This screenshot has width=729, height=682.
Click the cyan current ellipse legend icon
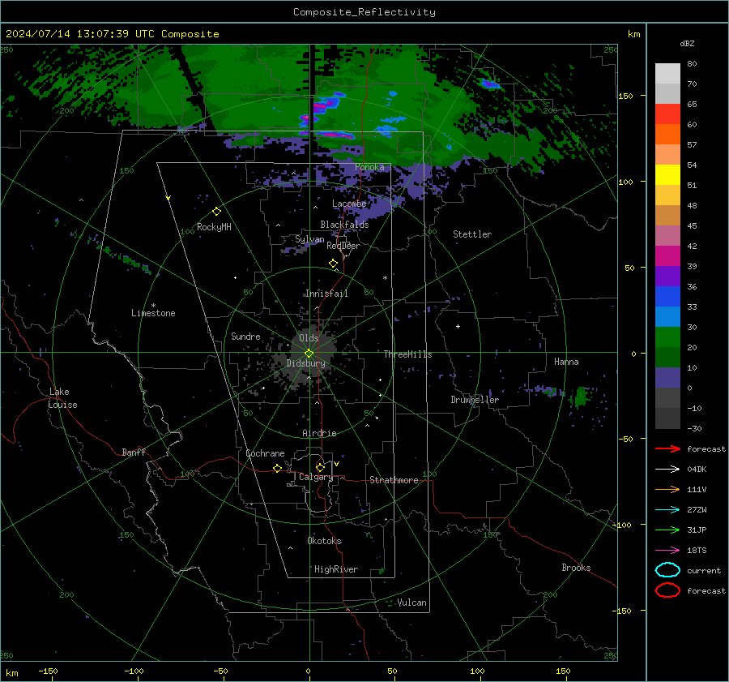pos(667,570)
